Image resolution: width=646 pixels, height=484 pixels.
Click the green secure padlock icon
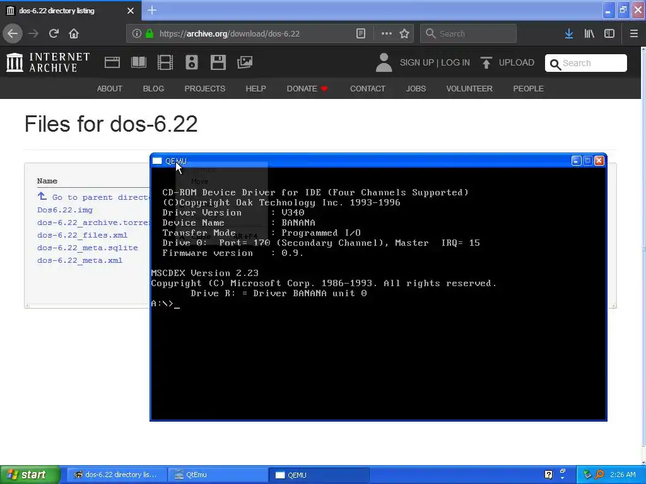coord(150,33)
